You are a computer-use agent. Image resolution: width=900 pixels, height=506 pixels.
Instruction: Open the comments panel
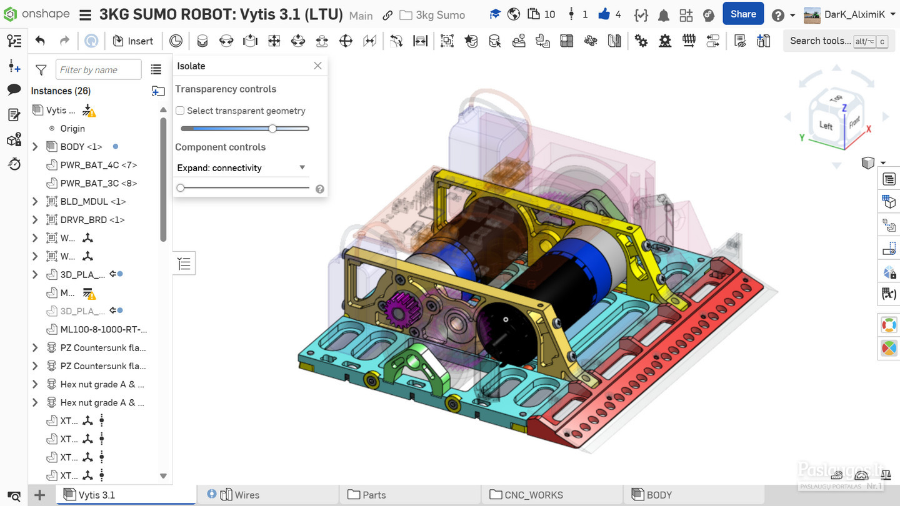point(14,90)
